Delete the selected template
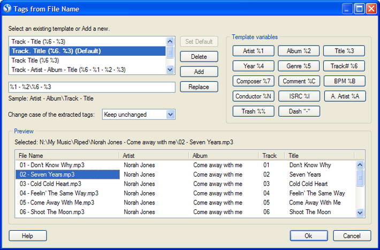380x250 pixels. 199,57
